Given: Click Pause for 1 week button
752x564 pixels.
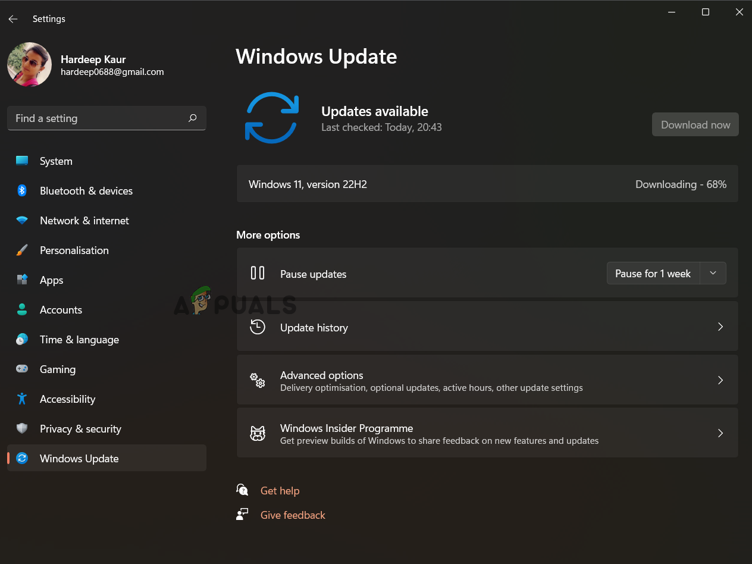Looking at the screenshot, I should pyautogui.click(x=653, y=273).
